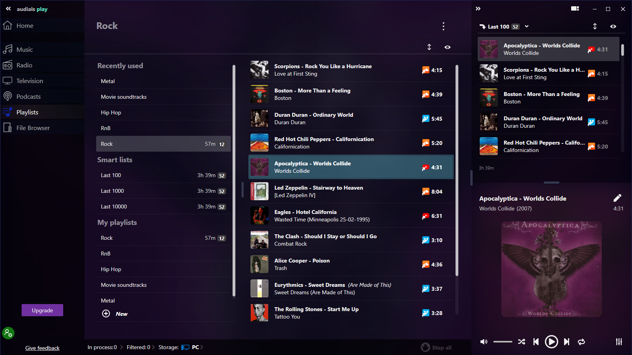Open the Give feedback link
Viewport: 632px width, 355px height.
tap(42, 348)
